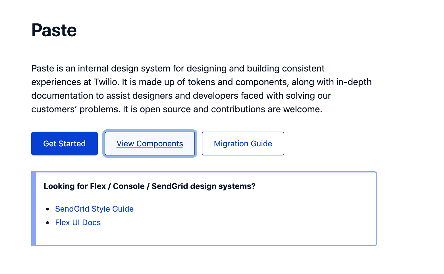Click the second bullet item Flex UI Docs
This screenshot has height=274, width=444.
(x=78, y=222)
